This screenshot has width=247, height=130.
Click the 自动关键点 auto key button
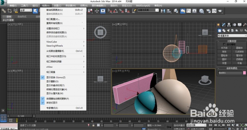pyautogui.click(x=179, y=125)
